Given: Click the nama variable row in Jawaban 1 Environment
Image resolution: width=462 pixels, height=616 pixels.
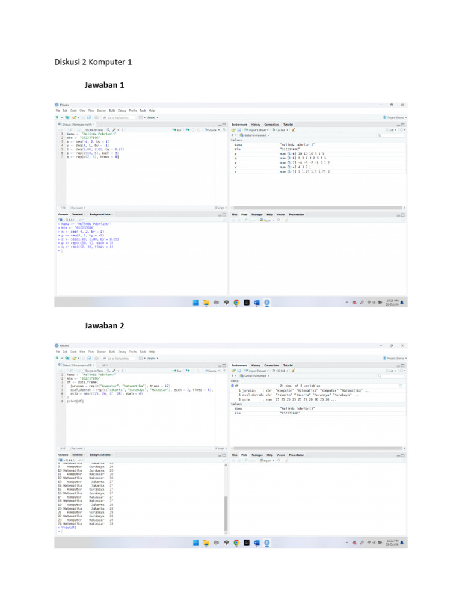Looking at the screenshot, I should click(x=318, y=145).
